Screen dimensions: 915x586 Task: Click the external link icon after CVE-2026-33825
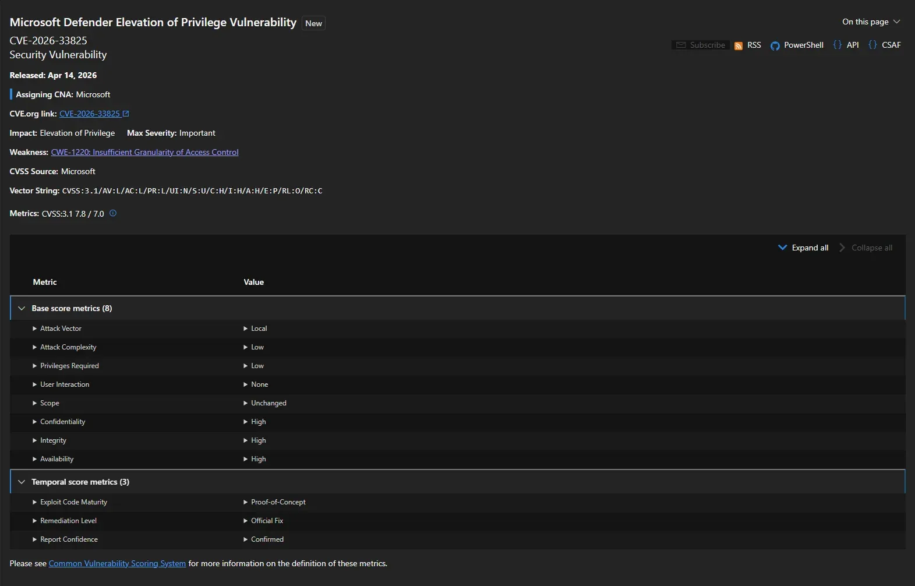[126, 114]
